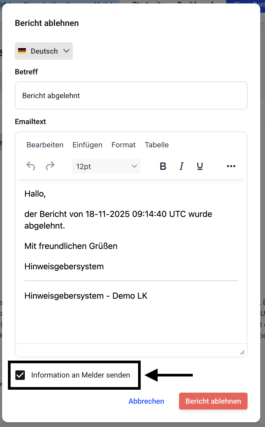Click the 'Hinweisgebersystem - Demo LK' signature line
This screenshot has height=427, width=265.
(86, 296)
